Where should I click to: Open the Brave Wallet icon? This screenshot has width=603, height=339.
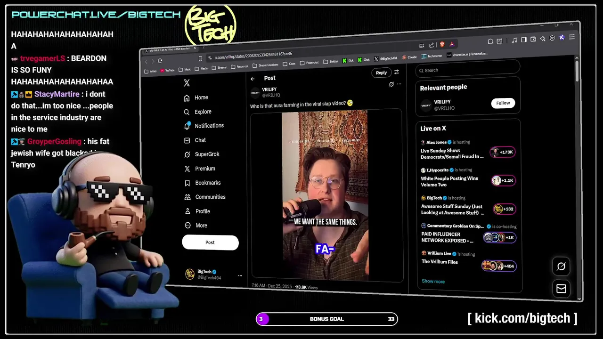click(x=533, y=40)
